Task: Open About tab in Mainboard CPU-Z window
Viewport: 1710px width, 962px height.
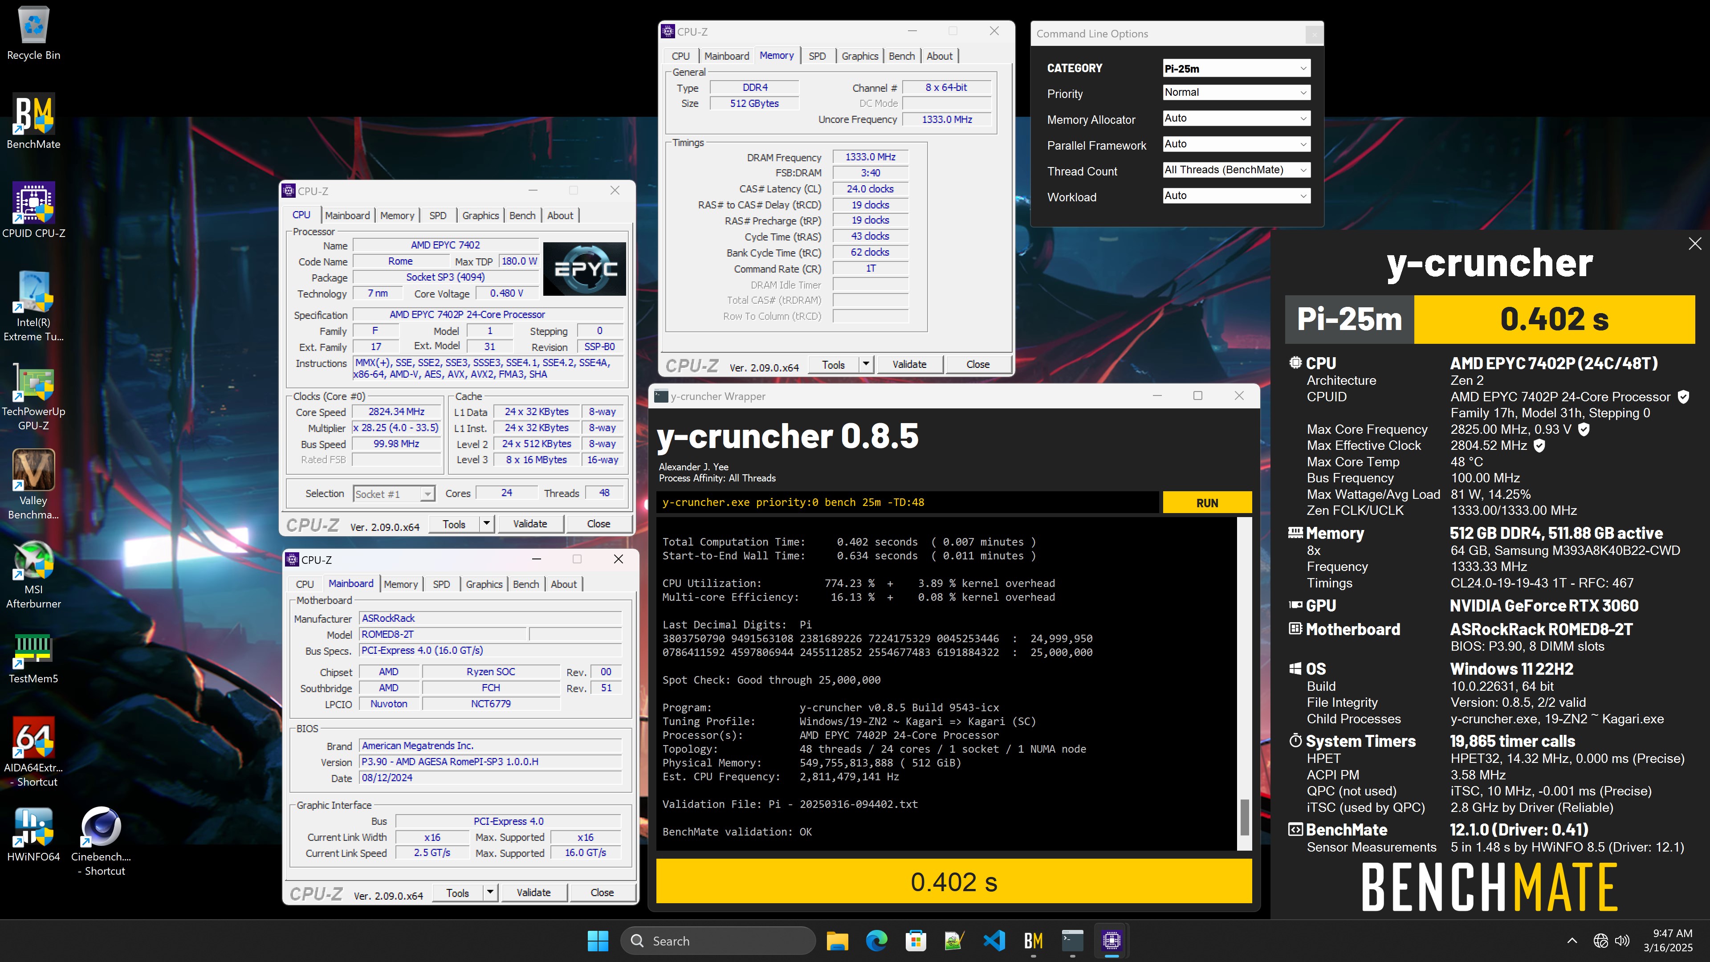Action: click(564, 584)
